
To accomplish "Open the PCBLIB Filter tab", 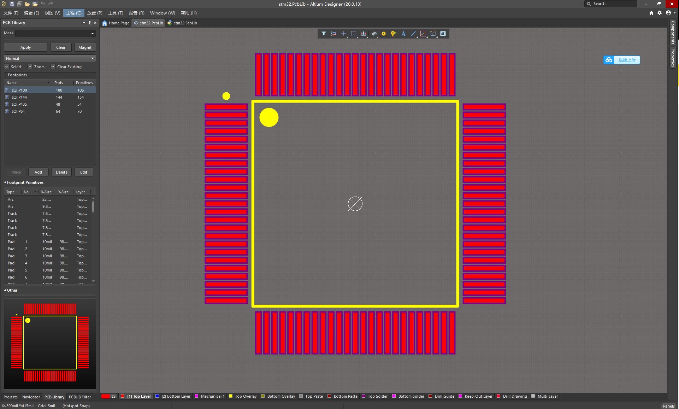I will coord(80,397).
